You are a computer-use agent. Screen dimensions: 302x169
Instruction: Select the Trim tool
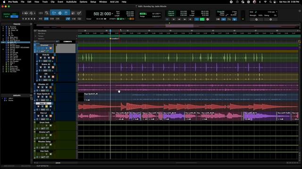[54, 13]
